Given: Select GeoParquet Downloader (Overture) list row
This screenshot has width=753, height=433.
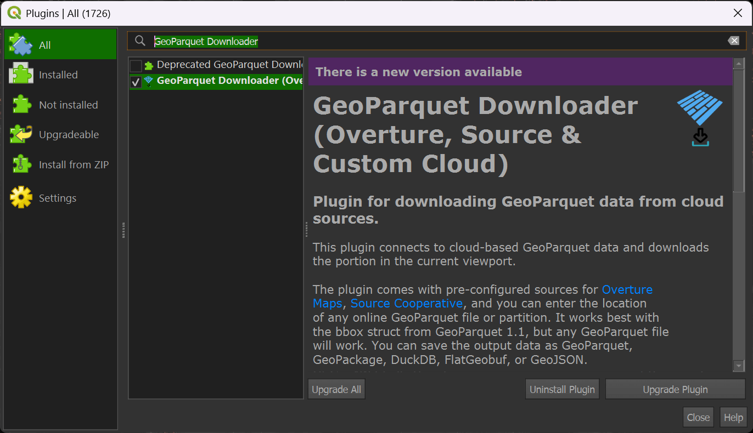Looking at the screenshot, I should pyautogui.click(x=216, y=81).
